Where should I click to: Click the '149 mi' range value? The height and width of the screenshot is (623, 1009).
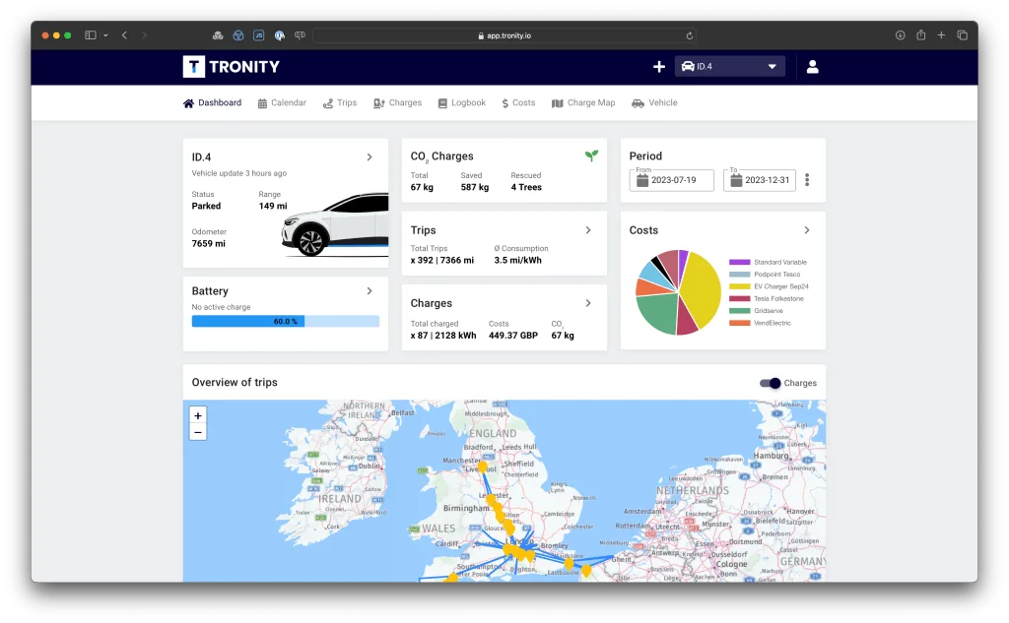coord(273,207)
